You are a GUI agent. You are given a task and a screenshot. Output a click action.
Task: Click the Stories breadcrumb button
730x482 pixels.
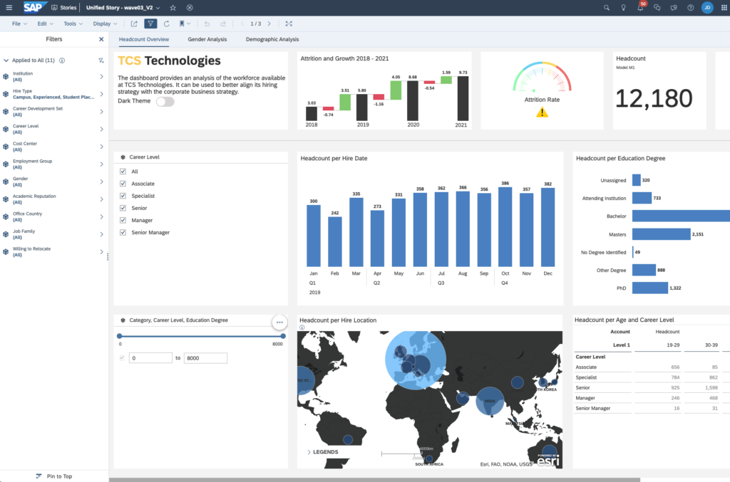[63, 7]
